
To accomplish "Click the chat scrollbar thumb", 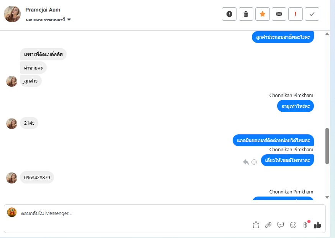I will 327,146.
